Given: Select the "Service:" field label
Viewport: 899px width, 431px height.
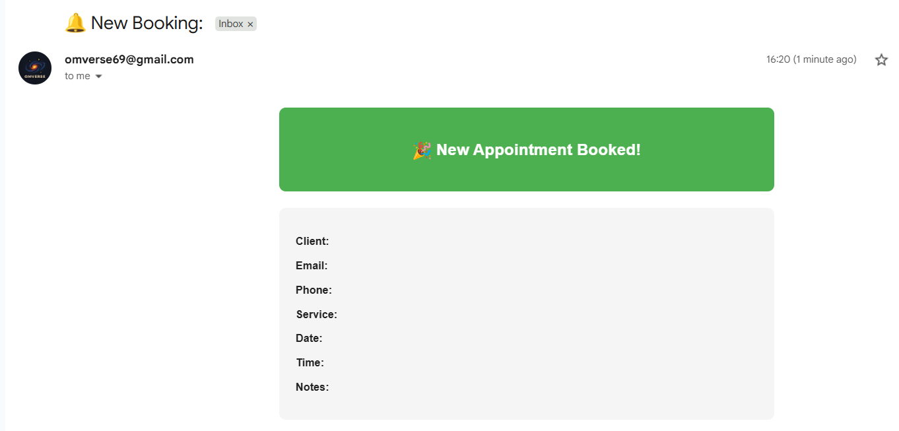Looking at the screenshot, I should (316, 315).
